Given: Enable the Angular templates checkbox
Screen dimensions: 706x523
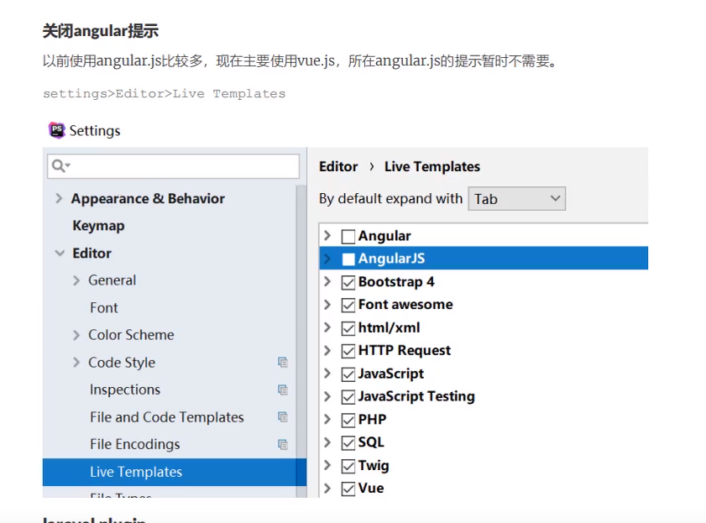Looking at the screenshot, I should tap(348, 237).
